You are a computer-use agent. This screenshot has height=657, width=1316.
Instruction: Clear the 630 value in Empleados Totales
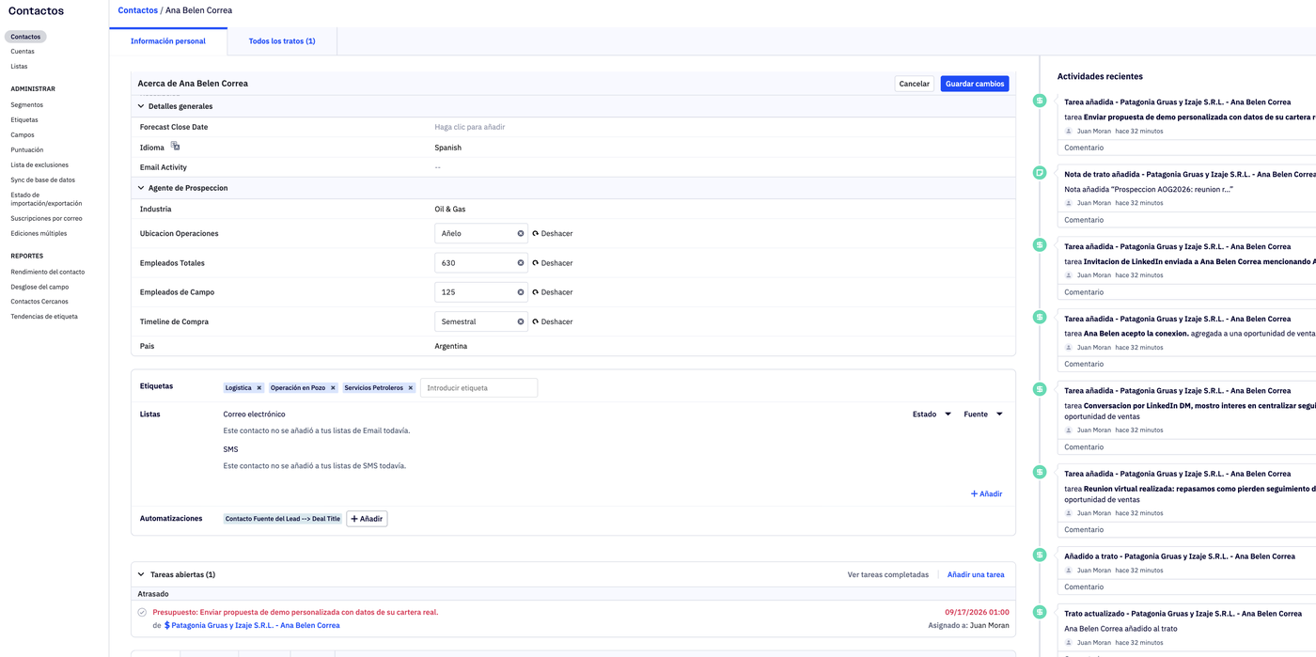tap(521, 263)
